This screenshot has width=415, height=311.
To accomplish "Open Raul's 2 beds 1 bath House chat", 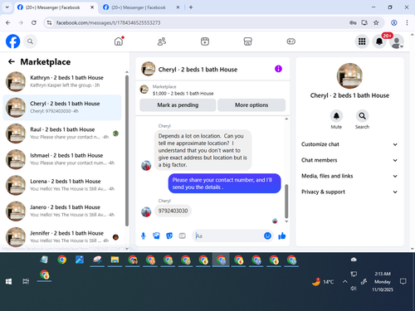I will tap(62, 134).
